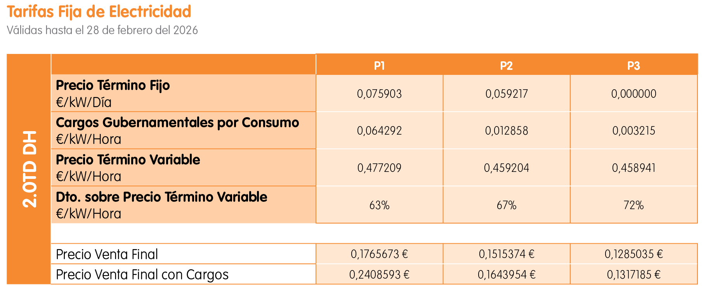This screenshot has width=708, height=298.
Task: Select the 63% discount cell
Action: click(379, 205)
